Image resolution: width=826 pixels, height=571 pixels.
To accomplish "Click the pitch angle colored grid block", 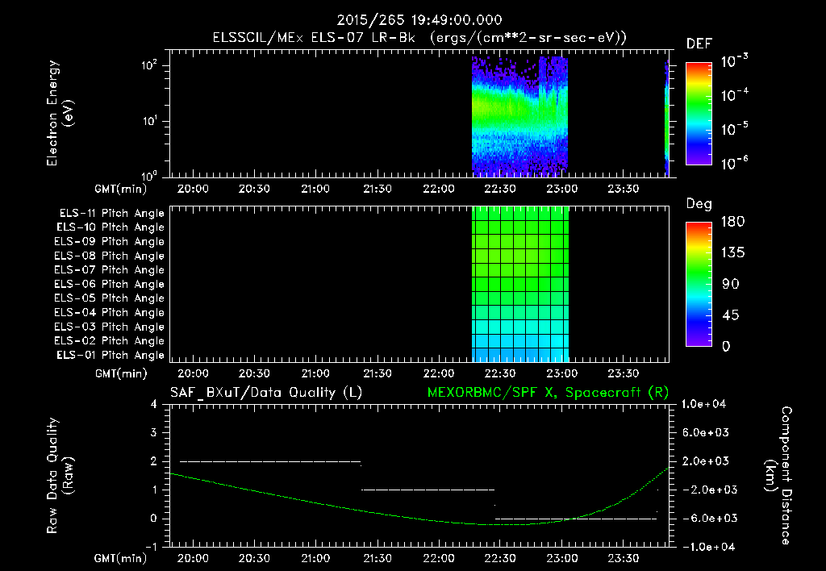I will 520,284.
